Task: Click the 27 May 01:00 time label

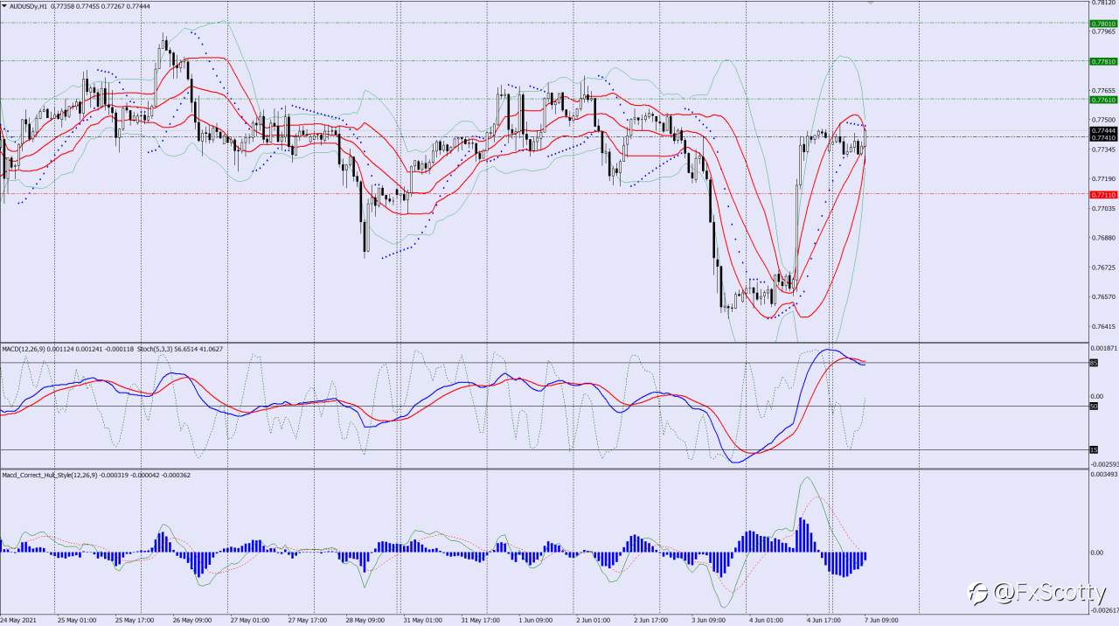Action: (x=250, y=621)
